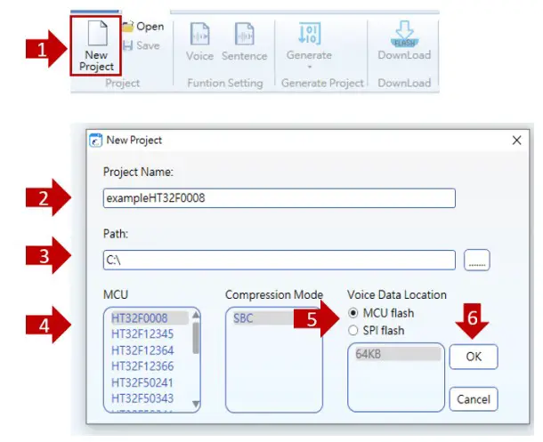Click the Path input field
The width and height of the screenshot is (543, 442).
click(280, 260)
